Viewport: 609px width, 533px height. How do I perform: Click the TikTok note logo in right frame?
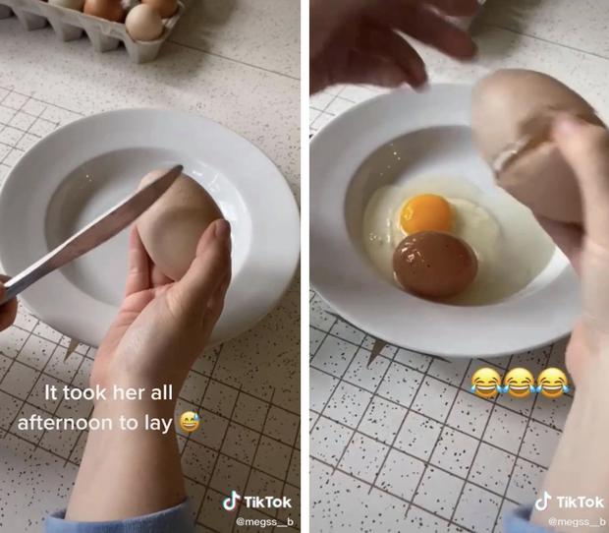click(543, 502)
